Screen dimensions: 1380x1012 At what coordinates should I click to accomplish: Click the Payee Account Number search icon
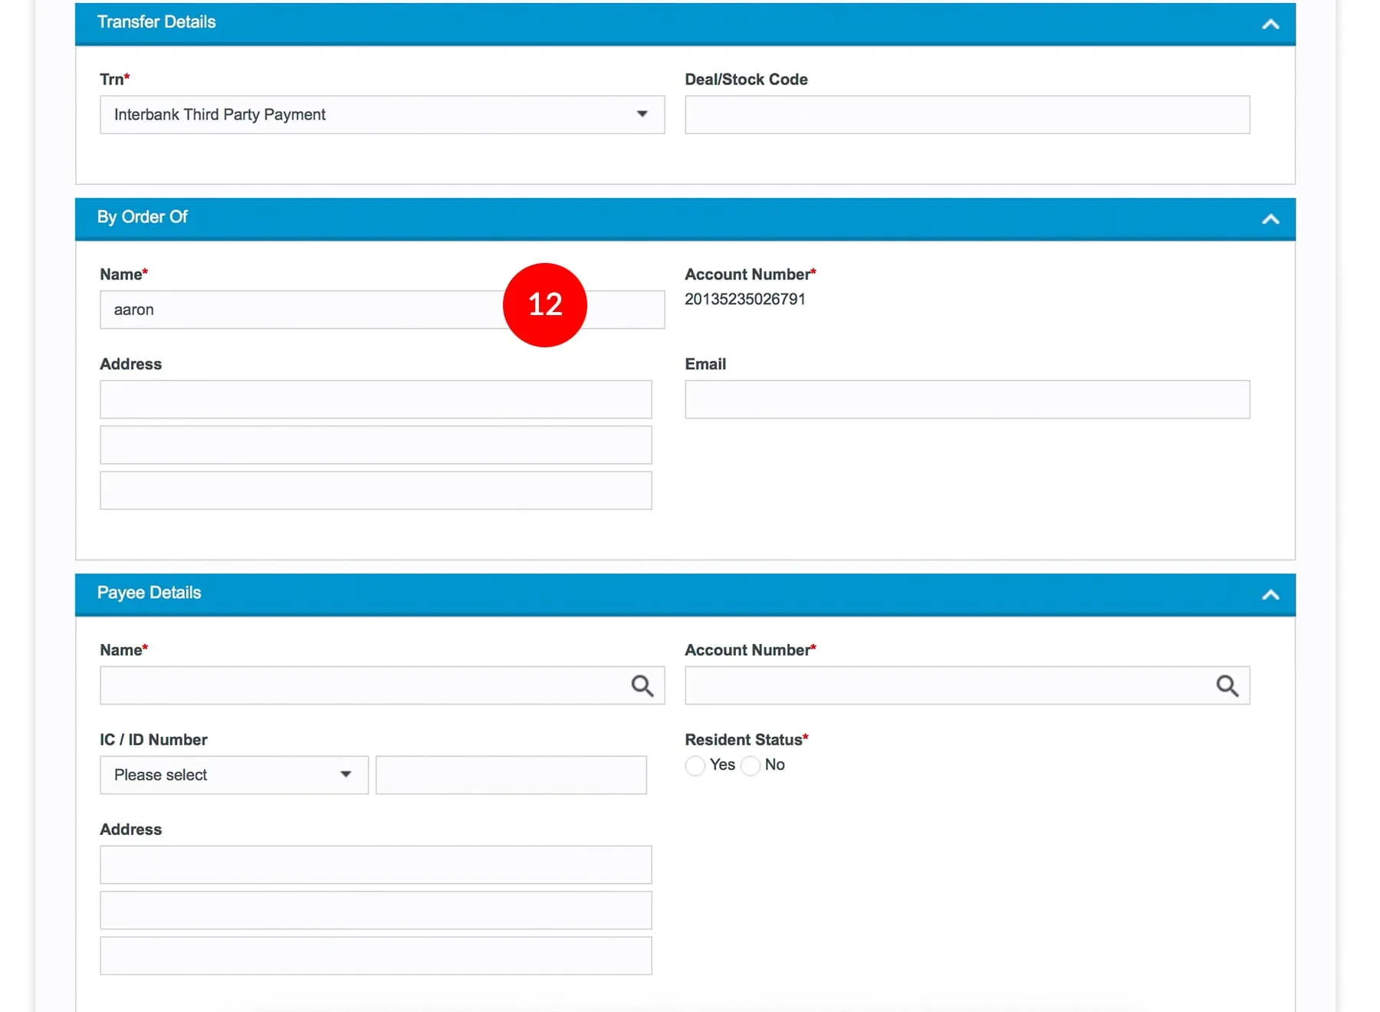1227,685
